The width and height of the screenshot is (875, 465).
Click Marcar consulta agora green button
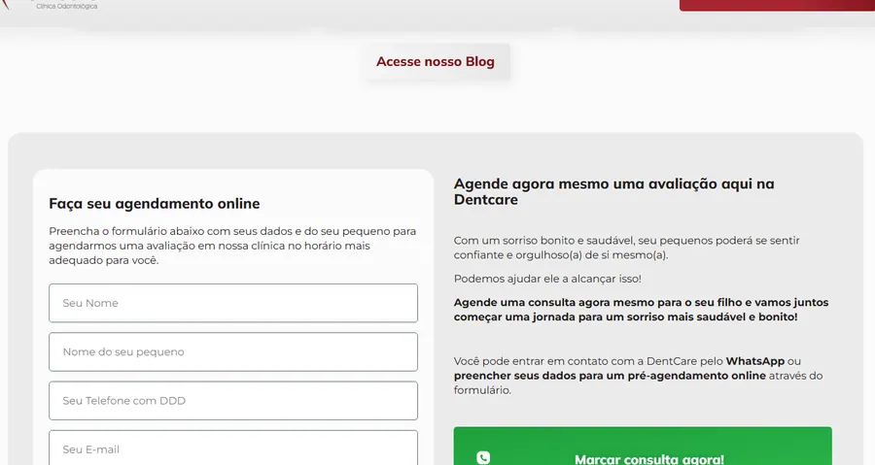(643, 447)
